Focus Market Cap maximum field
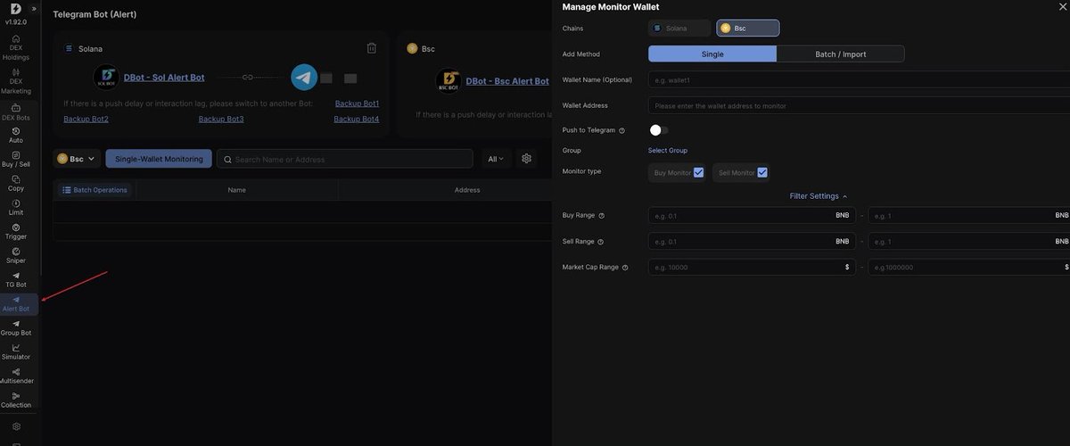1070x446 pixels. pyautogui.click(x=969, y=268)
